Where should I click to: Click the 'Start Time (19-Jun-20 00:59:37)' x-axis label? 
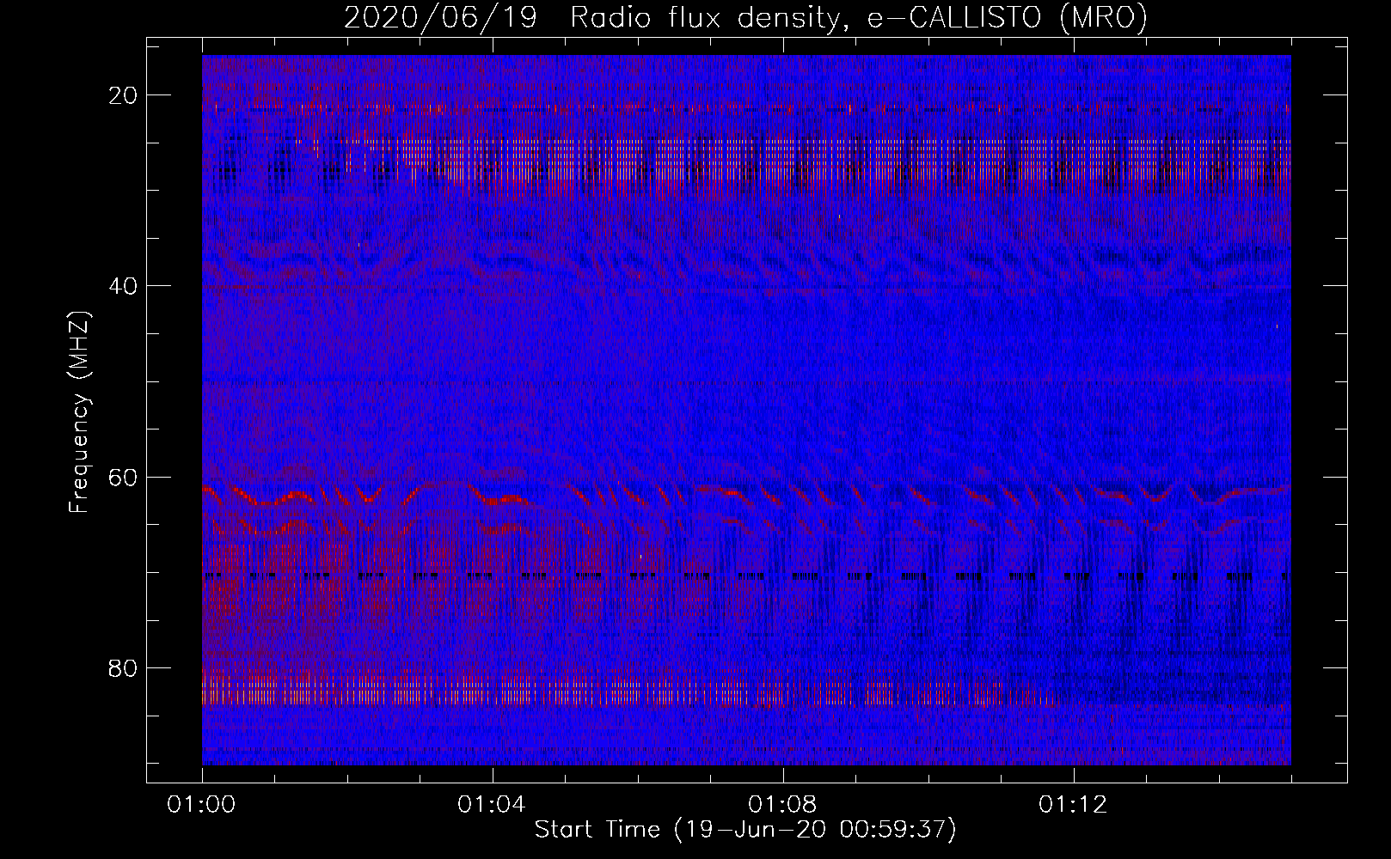(745, 830)
